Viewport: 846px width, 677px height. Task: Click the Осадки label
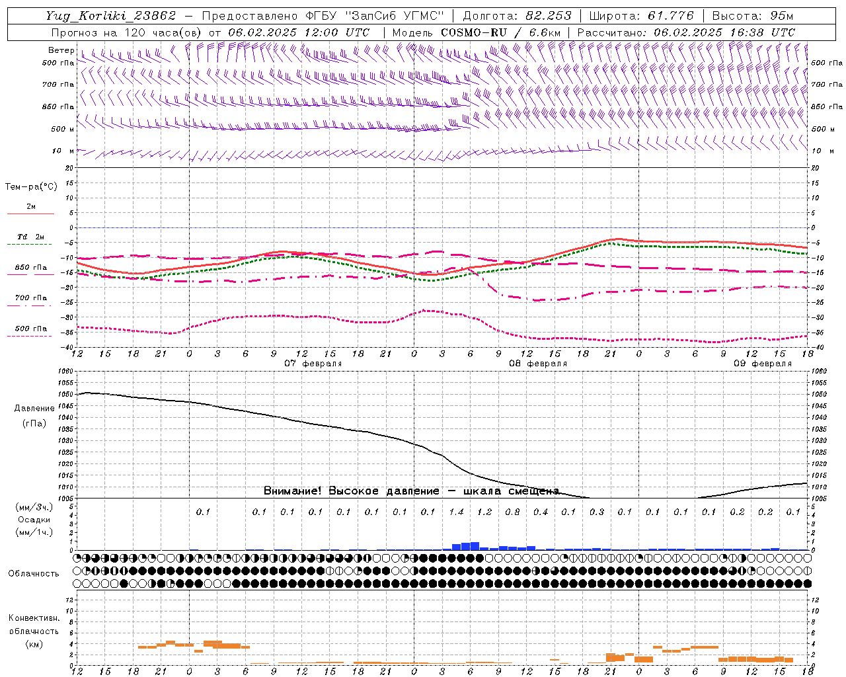click(34, 520)
